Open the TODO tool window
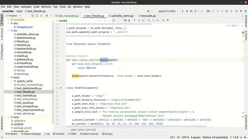 click(72, 134)
